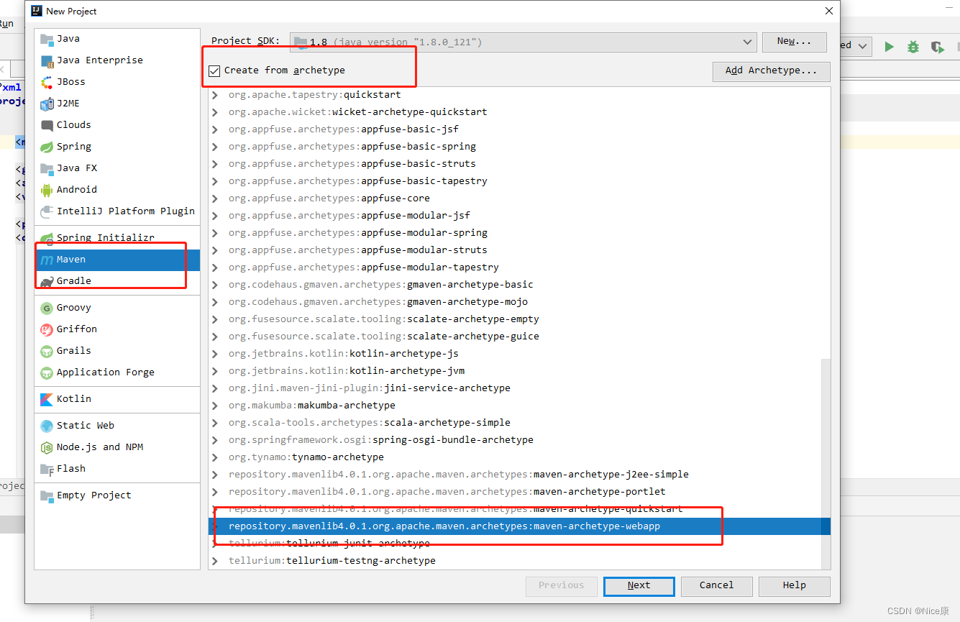Screen dimensions: 960x622
Task: Click the Empty Project icon
Action: (x=47, y=495)
